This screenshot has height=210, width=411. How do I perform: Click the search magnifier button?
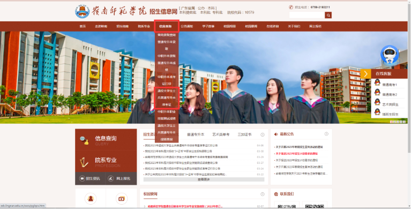(328, 15)
